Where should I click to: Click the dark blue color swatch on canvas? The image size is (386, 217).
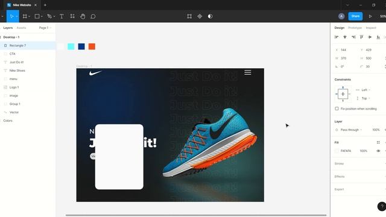tap(81, 46)
